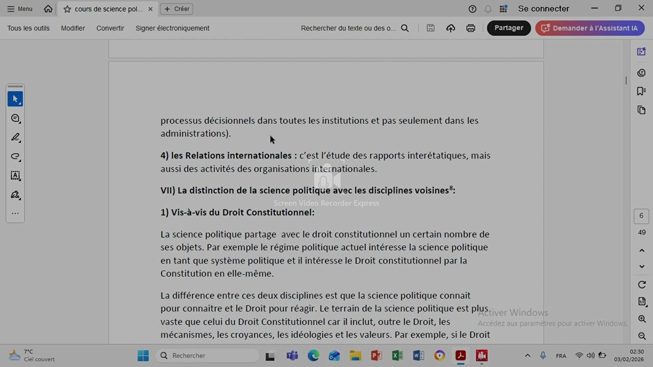
Task: Click the total page count 49
Action: coord(642,232)
